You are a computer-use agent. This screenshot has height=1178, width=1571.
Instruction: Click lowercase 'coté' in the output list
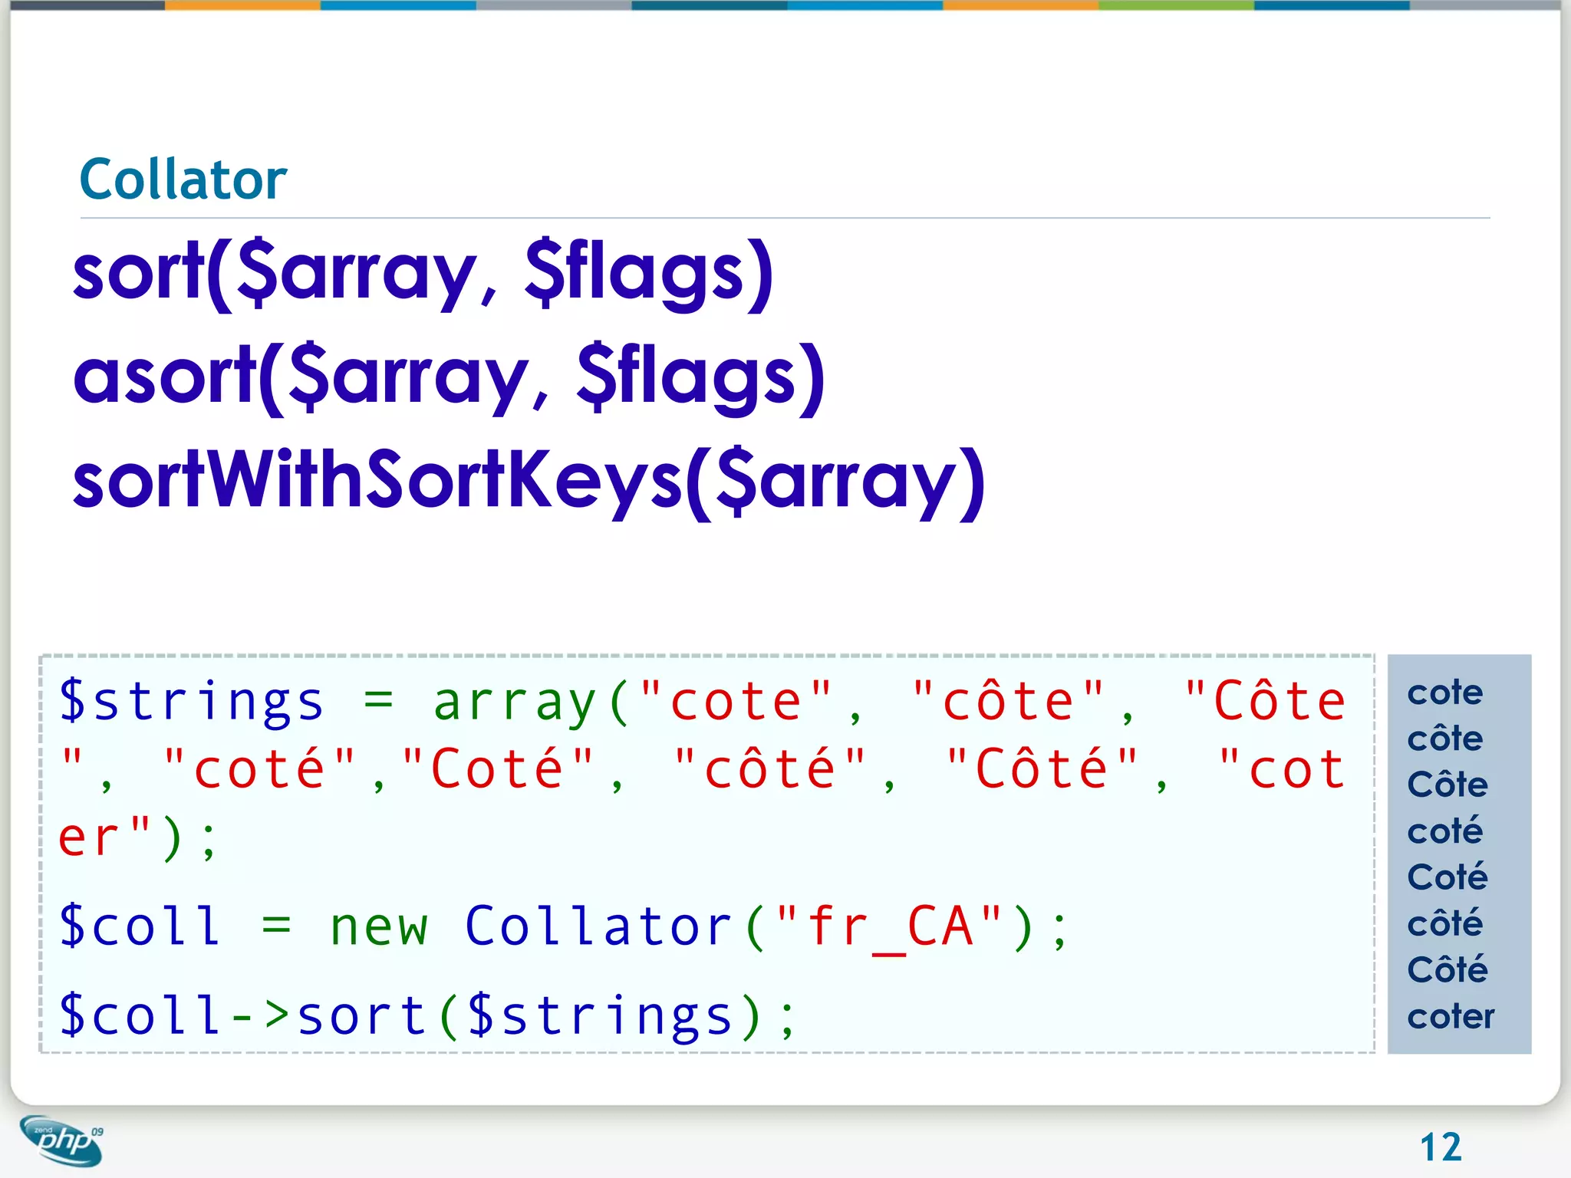coord(1445,830)
